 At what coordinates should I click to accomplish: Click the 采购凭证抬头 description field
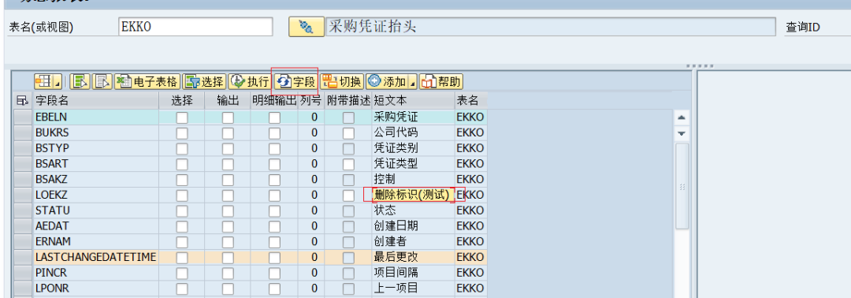551,27
